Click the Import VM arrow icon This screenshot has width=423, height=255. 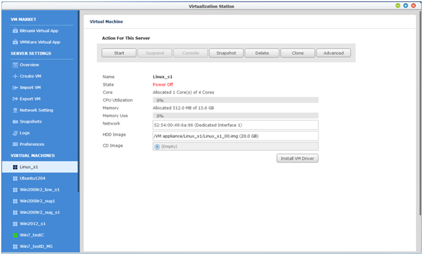[15, 88]
